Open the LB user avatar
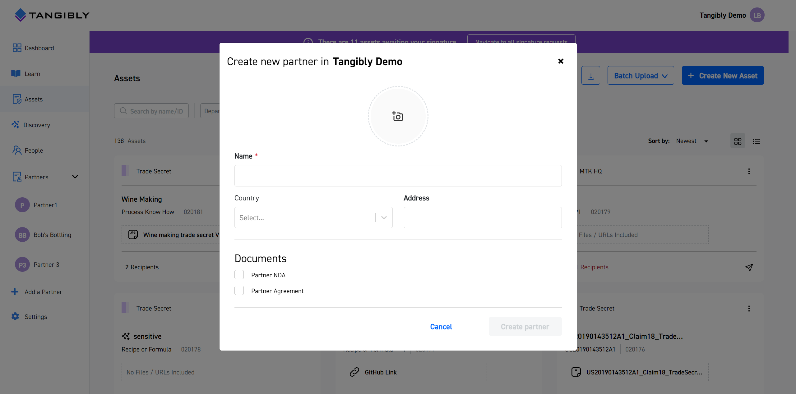 [x=757, y=15]
